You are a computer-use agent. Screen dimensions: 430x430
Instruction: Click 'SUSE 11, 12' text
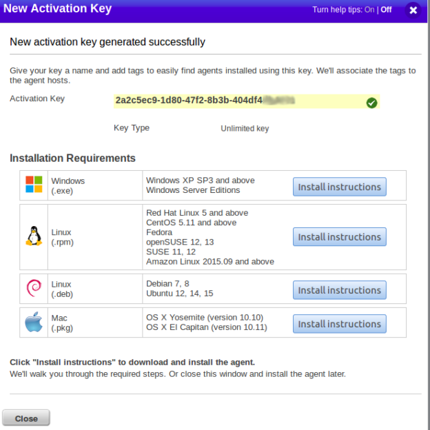click(171, 252)
